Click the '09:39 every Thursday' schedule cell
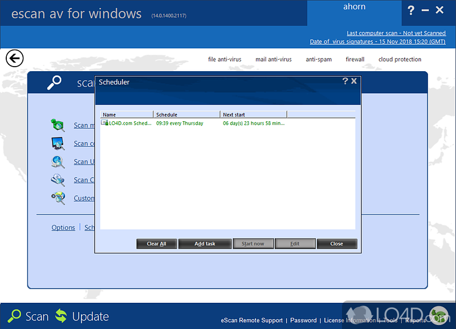Image resolution: width=456 pixels, height=329 pixels. 180,123
